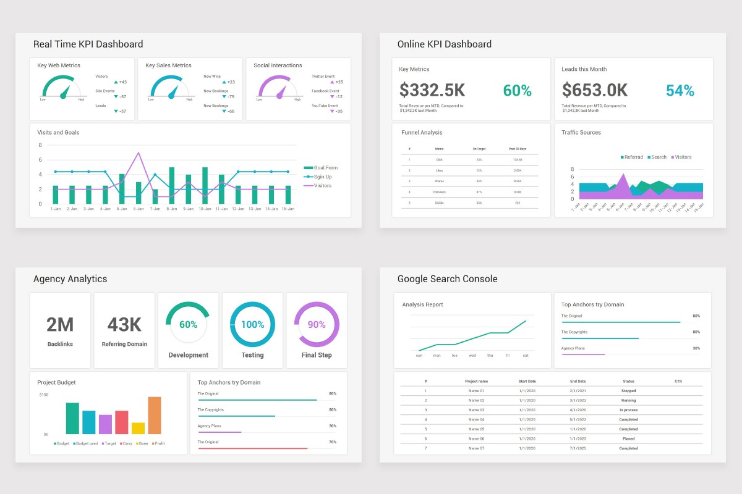Click the 43K Referring Domain card
The image size is (742, 494).
click(x=124, y=330)
